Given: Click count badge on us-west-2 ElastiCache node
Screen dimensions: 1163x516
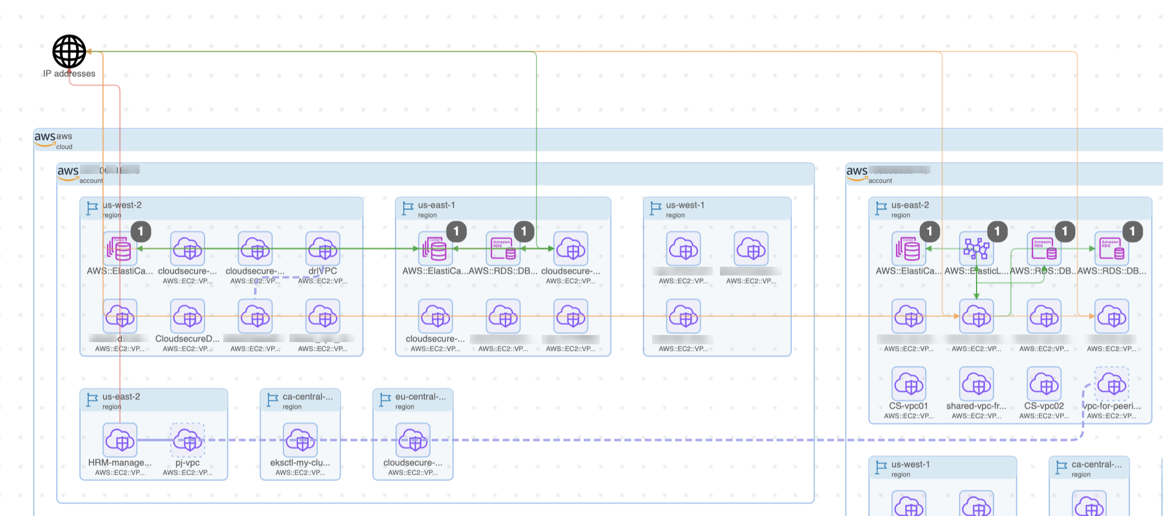Looking at the screenshot, I should click(x=141, y=231).
